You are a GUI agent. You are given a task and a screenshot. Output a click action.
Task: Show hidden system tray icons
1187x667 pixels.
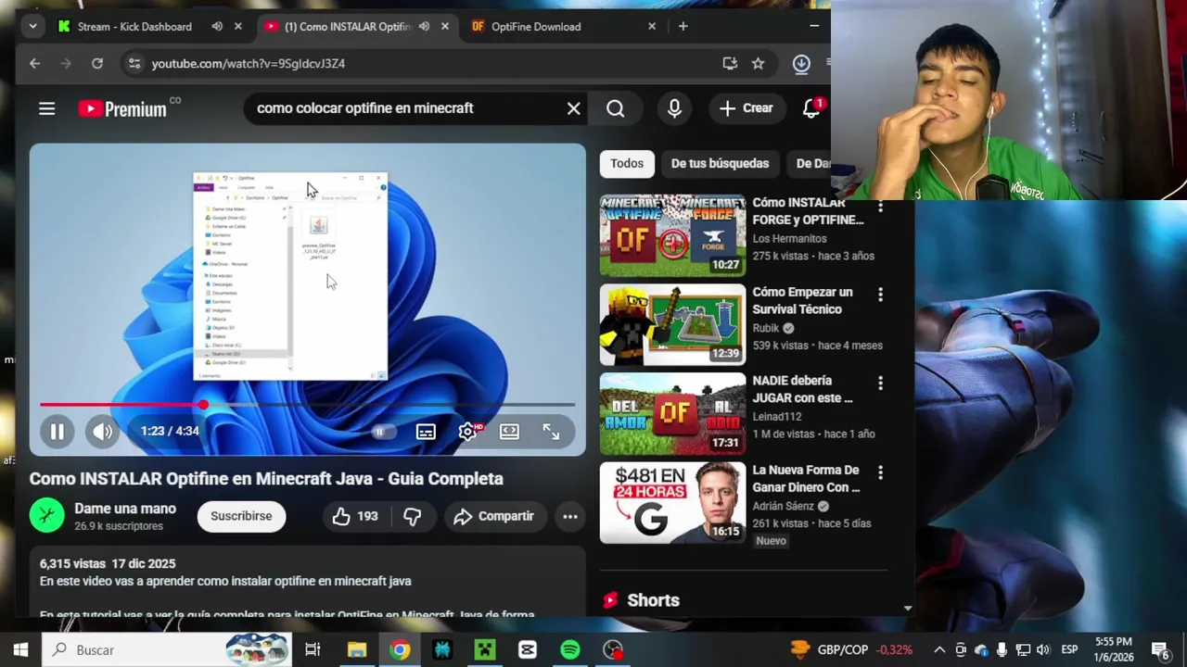pos(939,649)
